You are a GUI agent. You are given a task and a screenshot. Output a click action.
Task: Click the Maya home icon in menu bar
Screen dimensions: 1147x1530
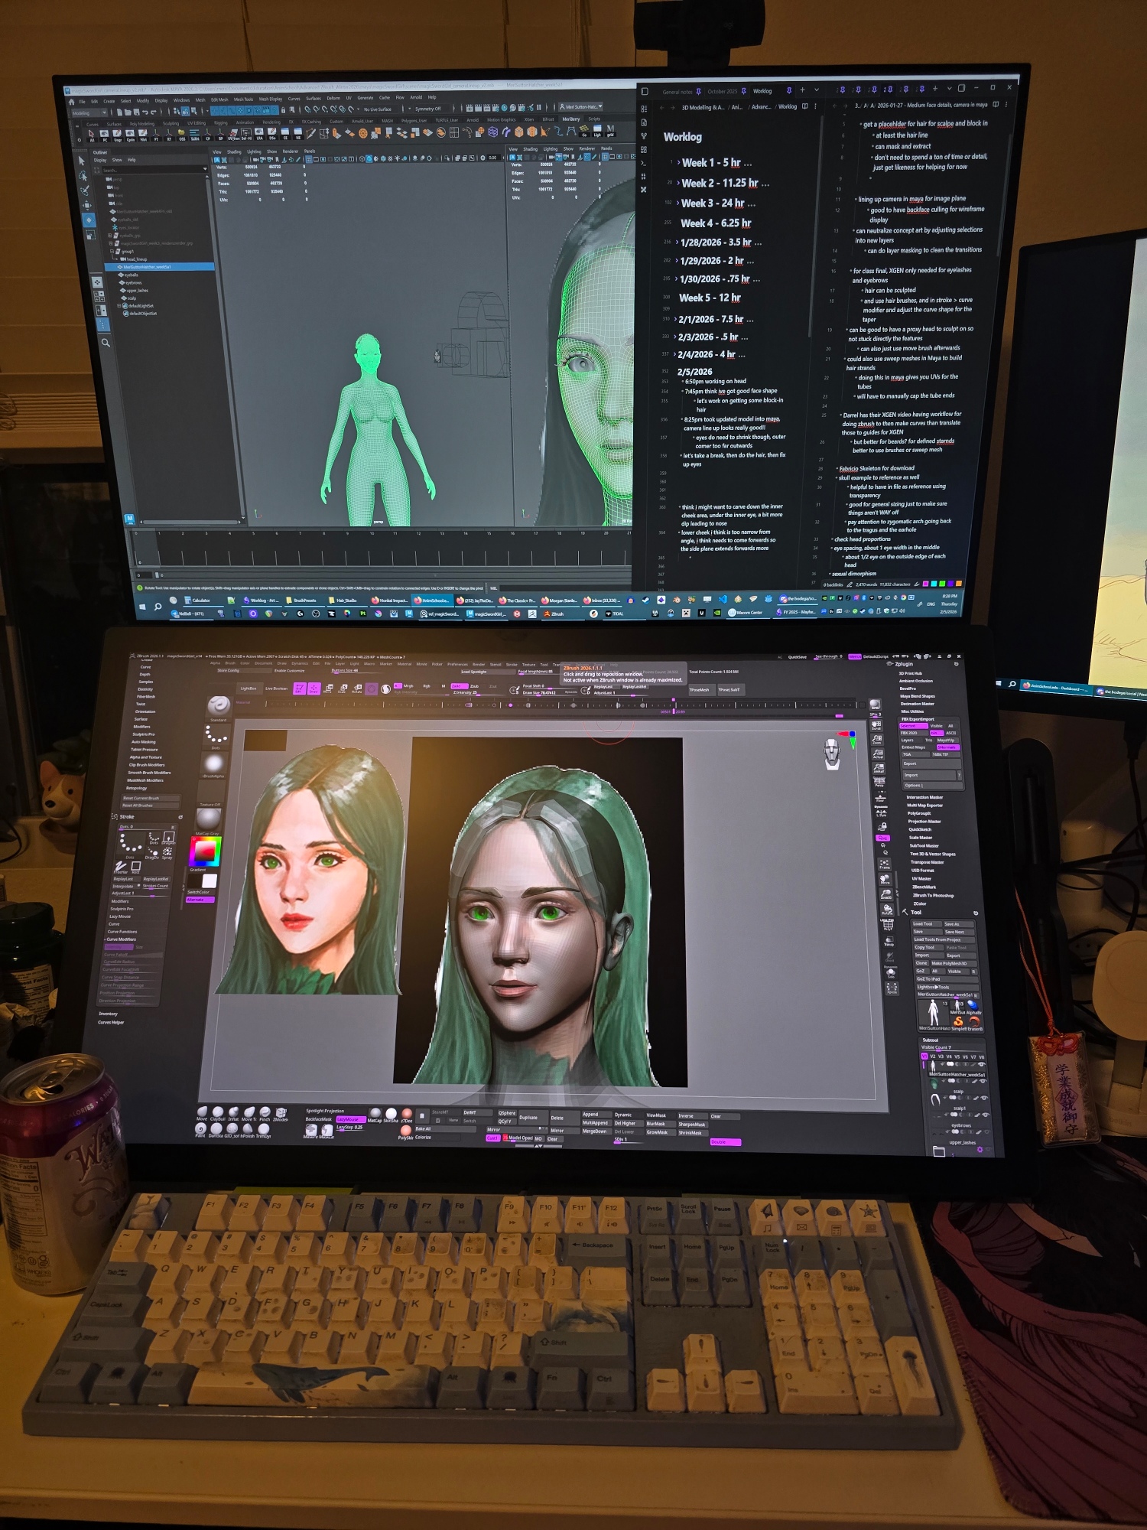pos(72,101)
